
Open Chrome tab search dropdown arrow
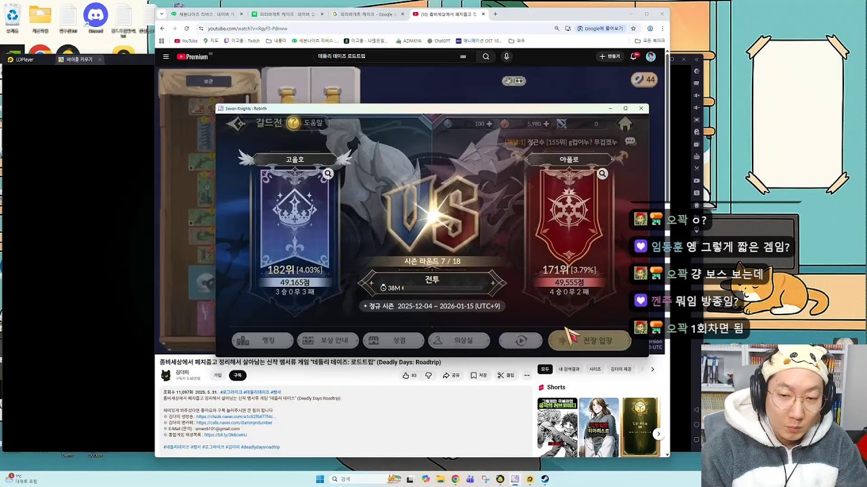[161, 14]
